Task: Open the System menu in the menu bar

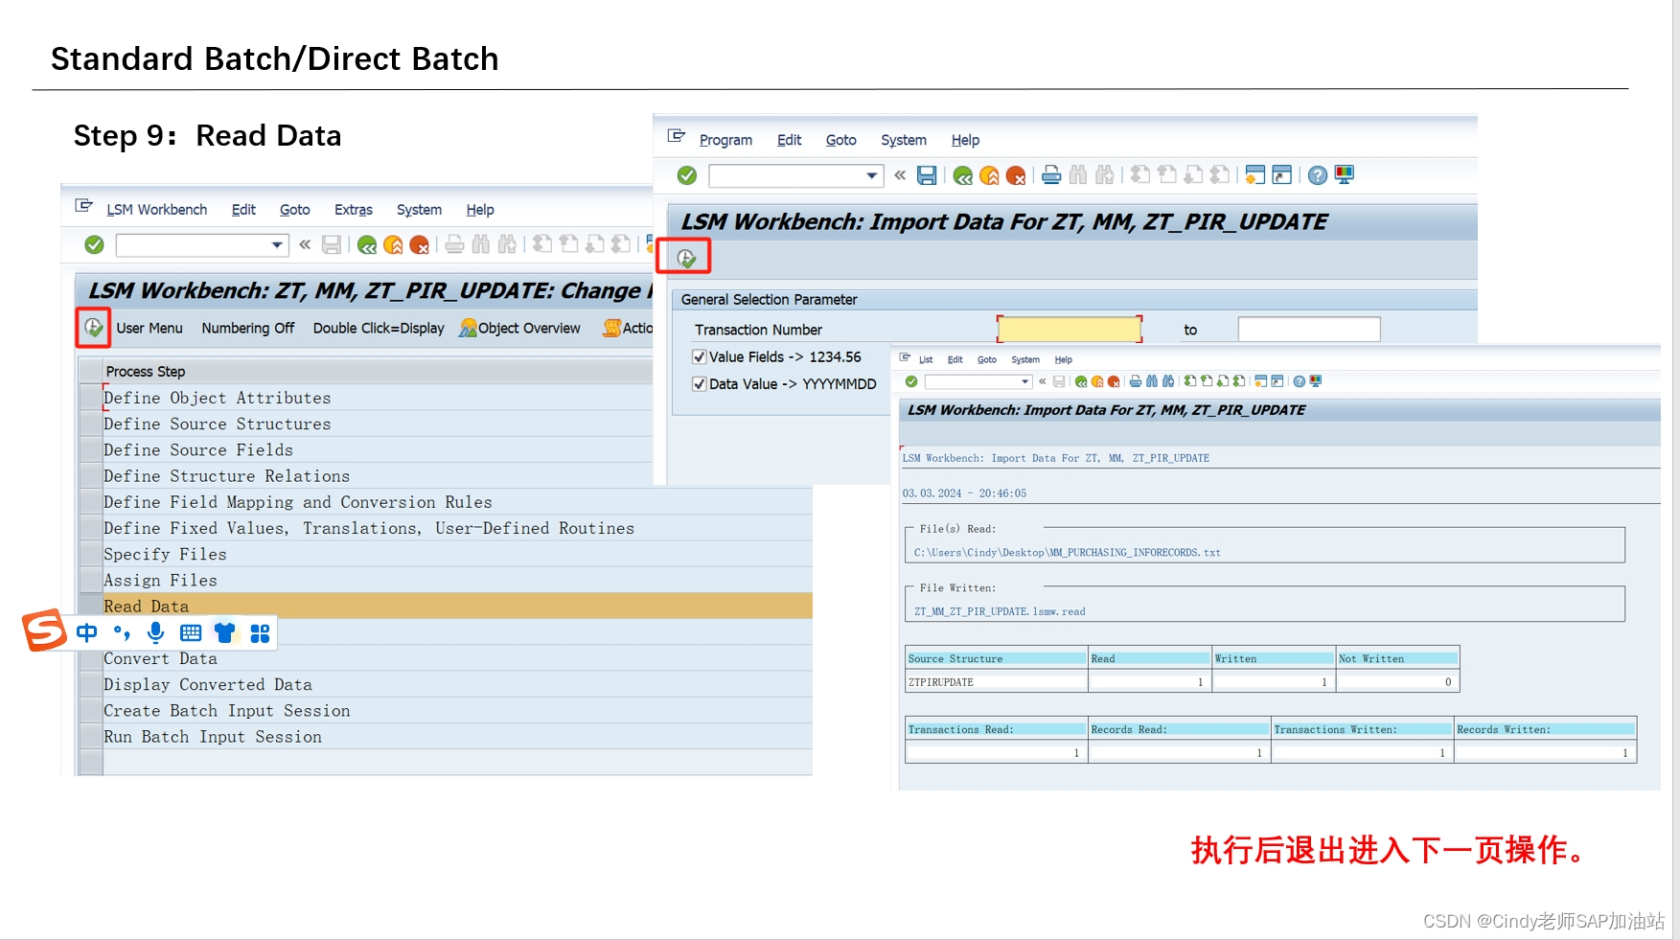Action: [902, 140]
